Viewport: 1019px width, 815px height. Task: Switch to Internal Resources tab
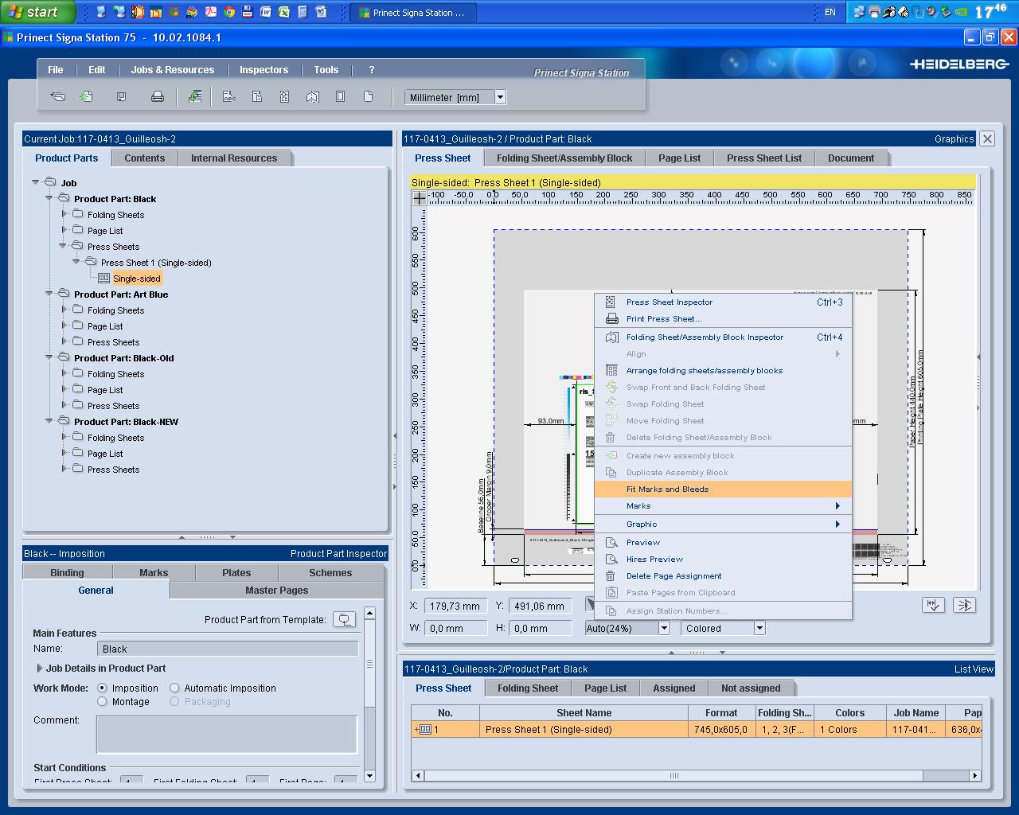pos(234,158)
